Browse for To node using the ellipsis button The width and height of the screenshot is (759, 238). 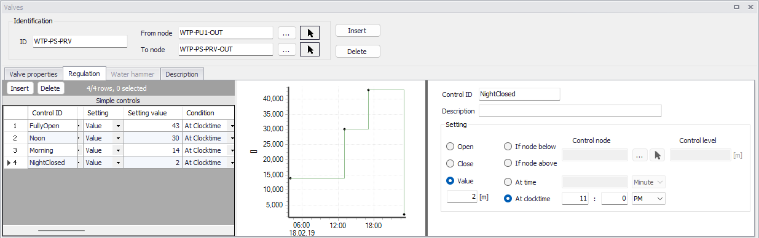pos(286,49)
